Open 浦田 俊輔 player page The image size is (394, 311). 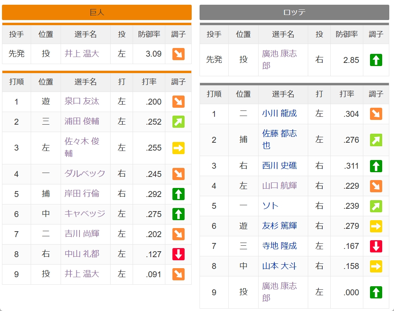[82, 121]
